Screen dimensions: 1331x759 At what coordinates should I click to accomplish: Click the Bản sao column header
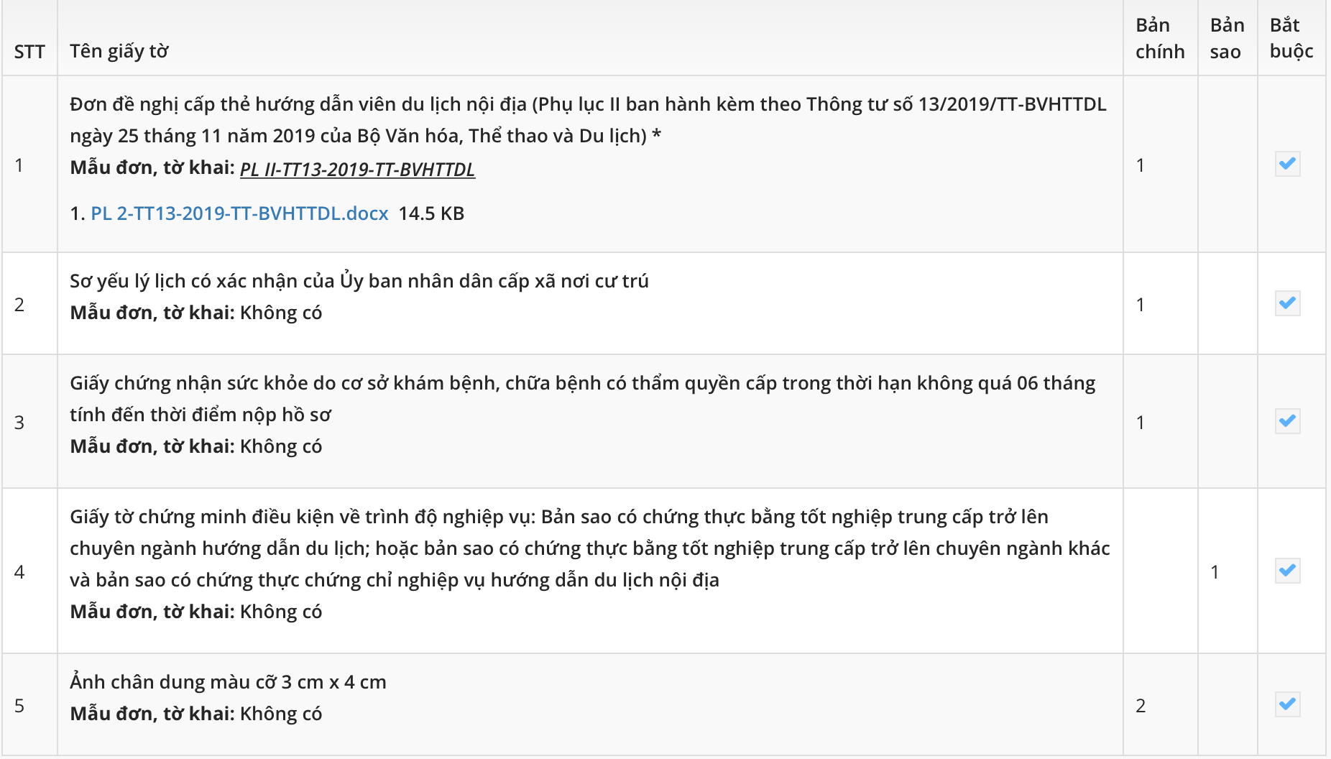pyautogui.click(x=1226, y=38)
